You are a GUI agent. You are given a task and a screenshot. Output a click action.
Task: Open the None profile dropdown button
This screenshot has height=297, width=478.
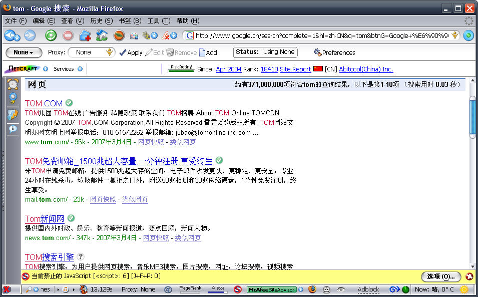(24, 52)
